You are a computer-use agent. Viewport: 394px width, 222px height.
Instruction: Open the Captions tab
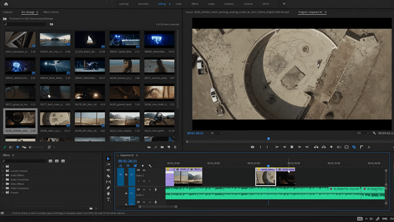pyautogui.click(x=7, y=12)
